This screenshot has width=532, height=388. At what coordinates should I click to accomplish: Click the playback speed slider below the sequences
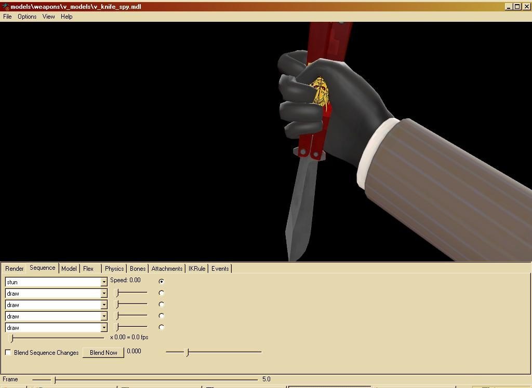tap(57, 338)
